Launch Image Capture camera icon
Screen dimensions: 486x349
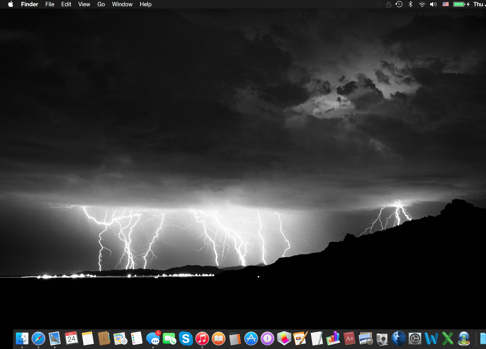pos(382,339)
